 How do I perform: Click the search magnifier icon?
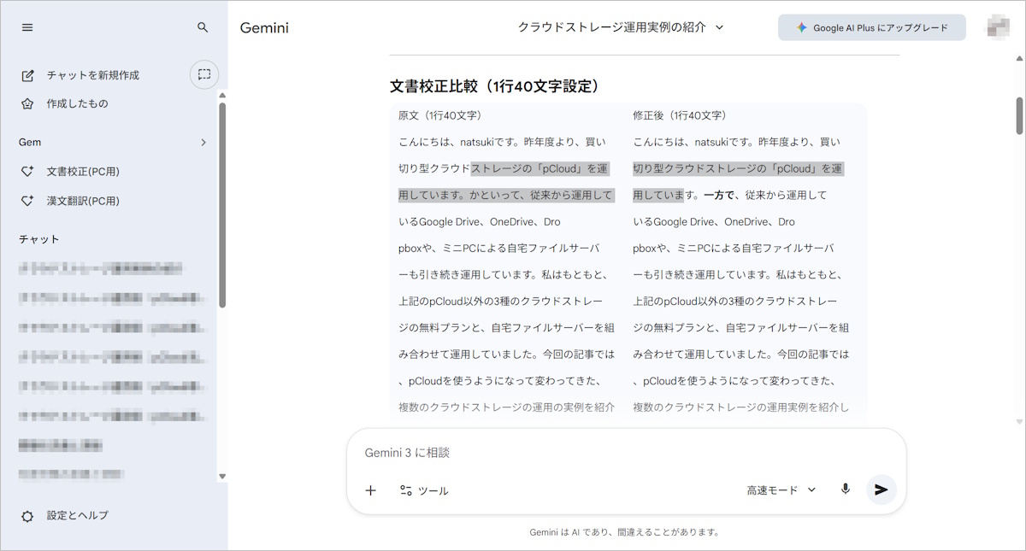[x=203, y=27]
